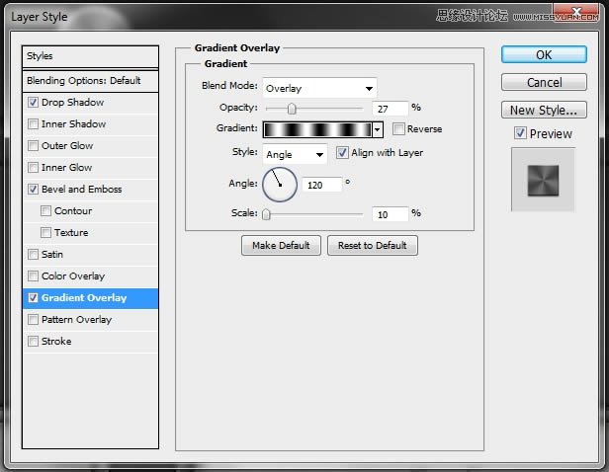Toggle the Drop Shadow checkbox
Screen dimensions: 609x472
click(x=33, y=103)
